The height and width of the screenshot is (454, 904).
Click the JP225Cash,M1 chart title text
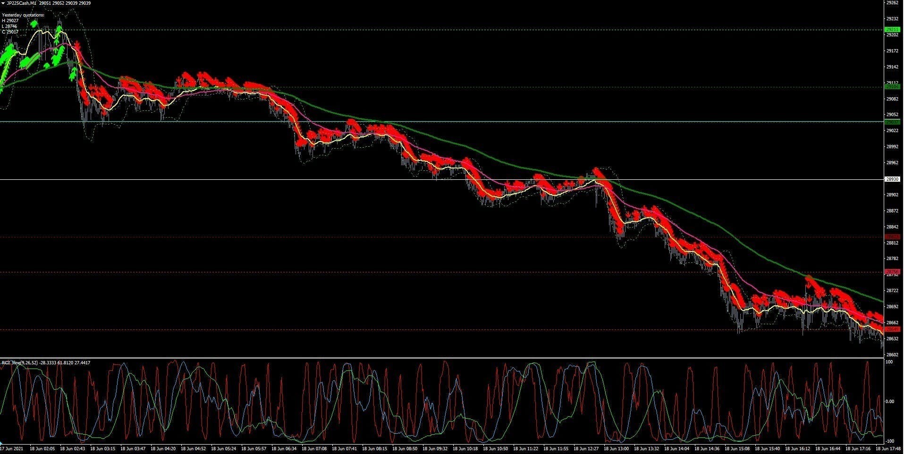coord(22,3)
